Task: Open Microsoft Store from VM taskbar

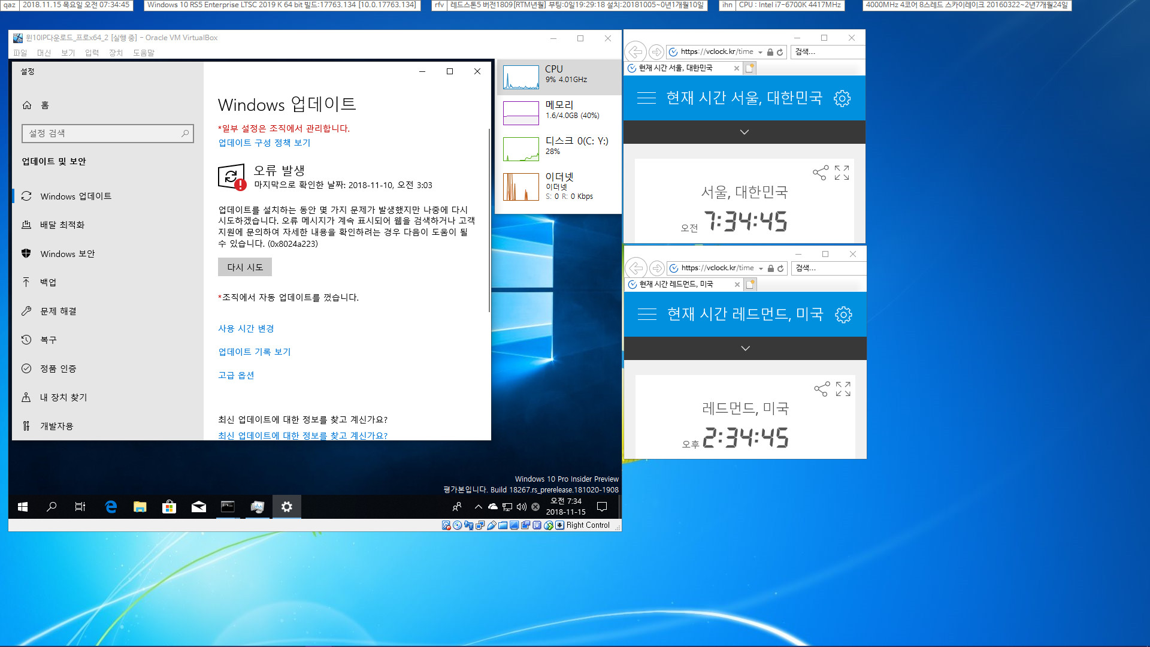Action: (x=170, y=507)
